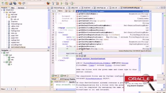Toggle the third Navigator filter button
This screenshot has height=93, width=166.
coord(16,89)
